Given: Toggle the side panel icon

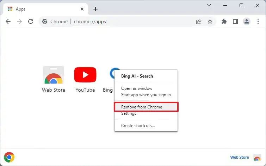Looking at the screenshot, I should pos(235,21).
